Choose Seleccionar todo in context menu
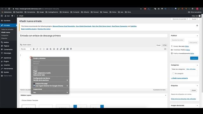 click(50, 75)
